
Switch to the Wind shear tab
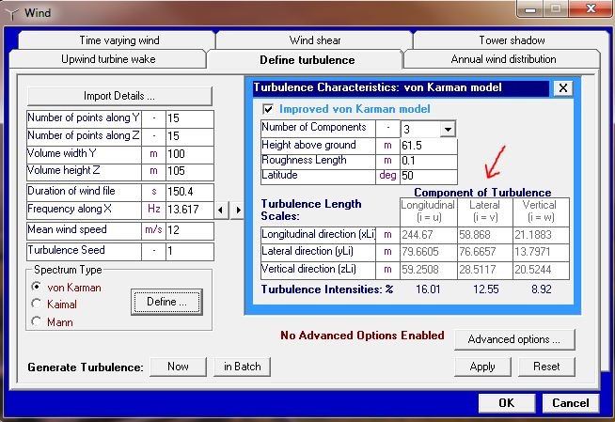point(315,40)
